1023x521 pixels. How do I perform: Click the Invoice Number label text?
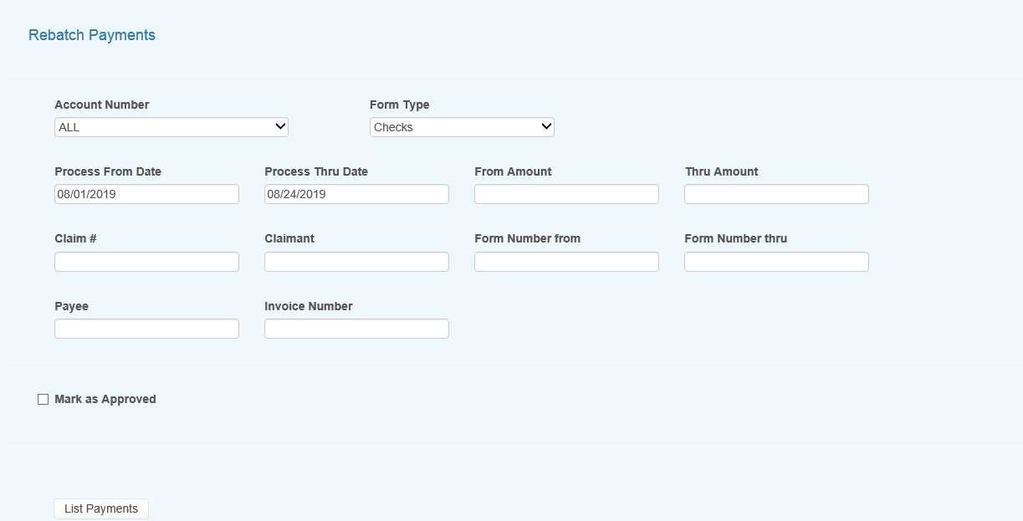click(309, 306)
